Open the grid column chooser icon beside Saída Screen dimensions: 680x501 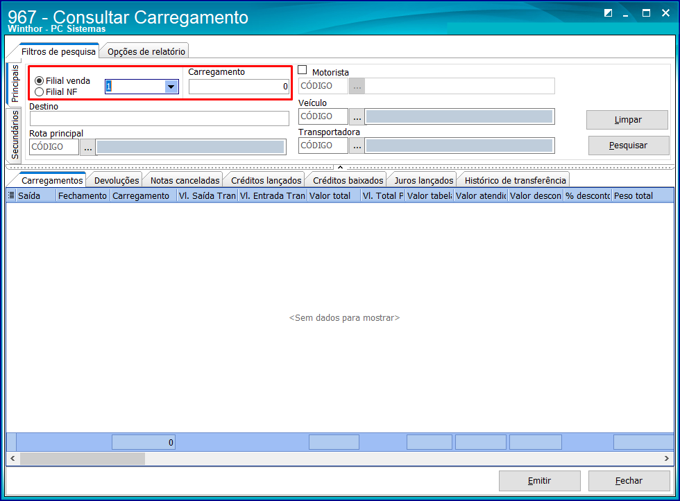[11, 195]
